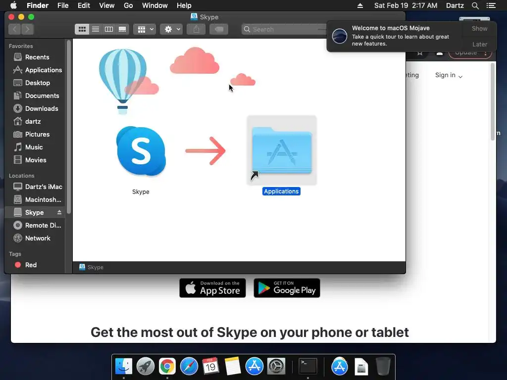
Task: Open Terminal from the Dock
Action: (308, 367)
